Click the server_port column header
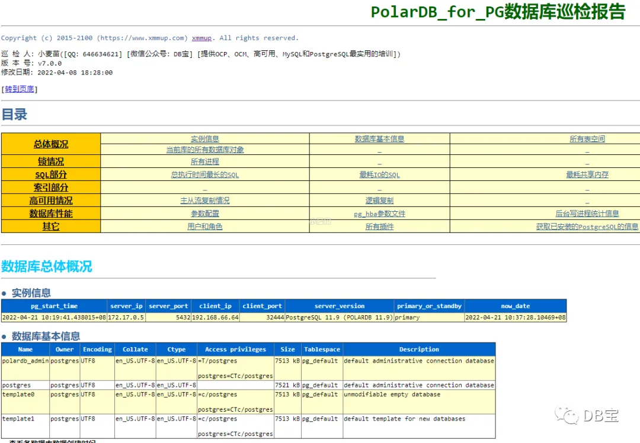The width and height of the screenshot is (640, 443). click(168, 306)
